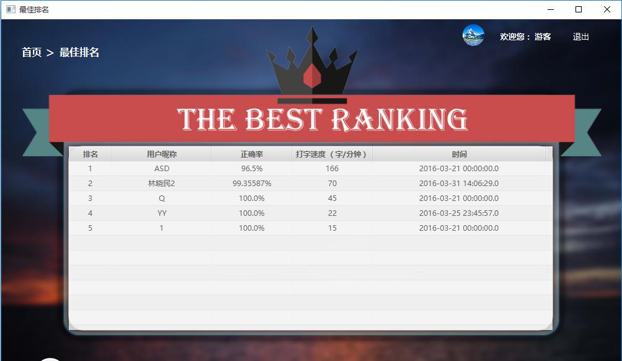Click the typing speed value 15
This screenshot has height=361, width=622.
tap(332, 228)
